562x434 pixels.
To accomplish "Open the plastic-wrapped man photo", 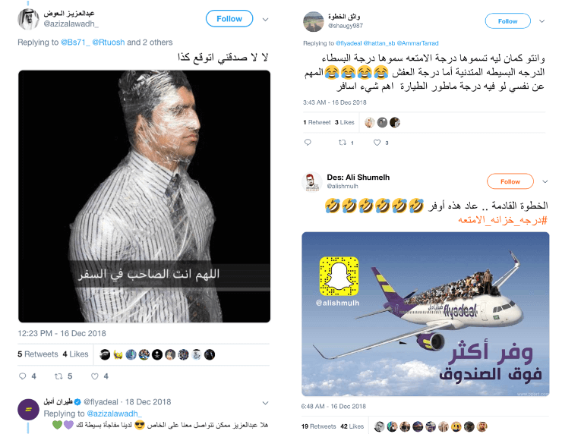I will (144, 197).
